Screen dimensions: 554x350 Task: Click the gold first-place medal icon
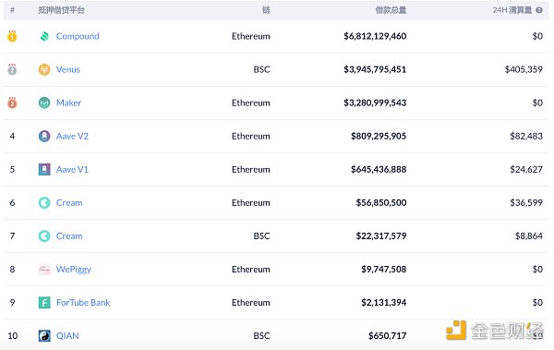[12, 36]
